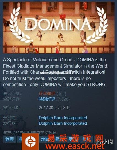Click the 易采游戏网 watermark text
This screenshot has height=150, width=117.
tap(75, 138)
